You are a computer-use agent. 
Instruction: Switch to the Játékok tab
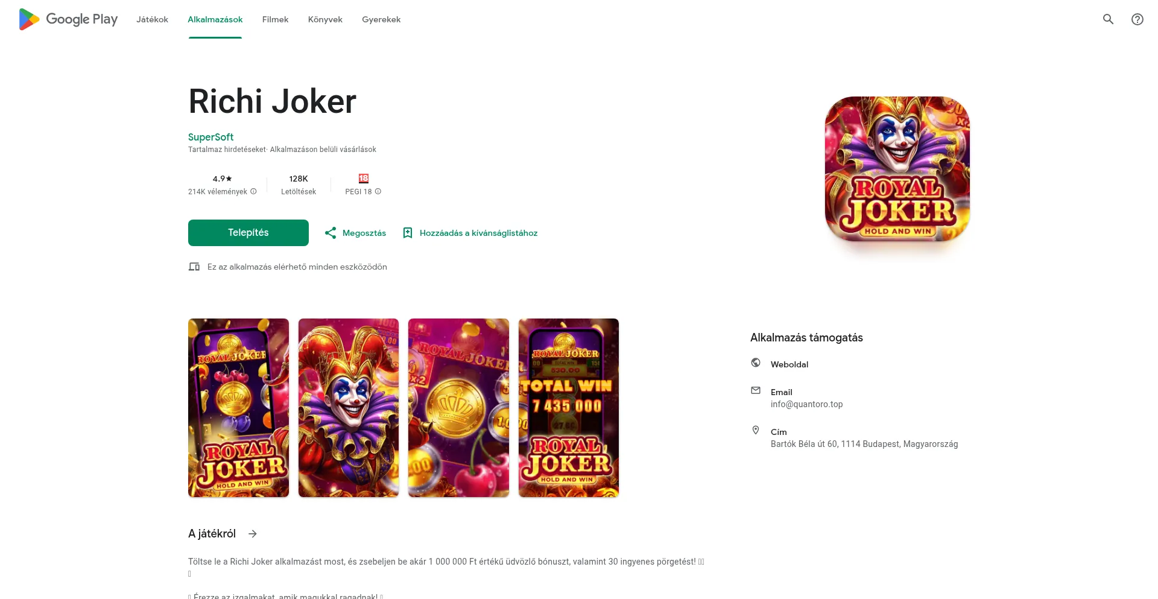152,19
